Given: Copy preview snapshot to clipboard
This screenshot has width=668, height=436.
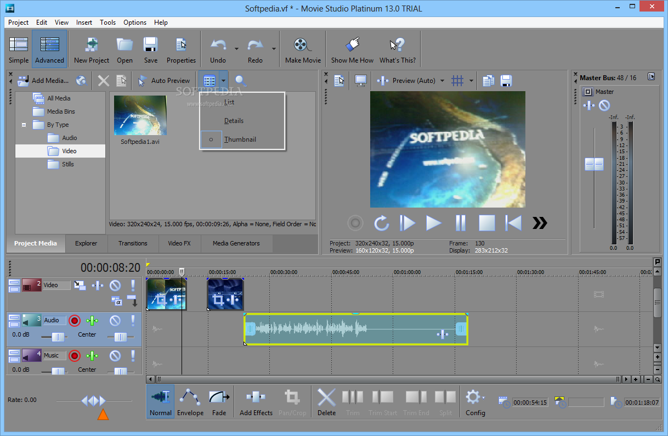Looking at the screenshot, I should coord(489,81).
